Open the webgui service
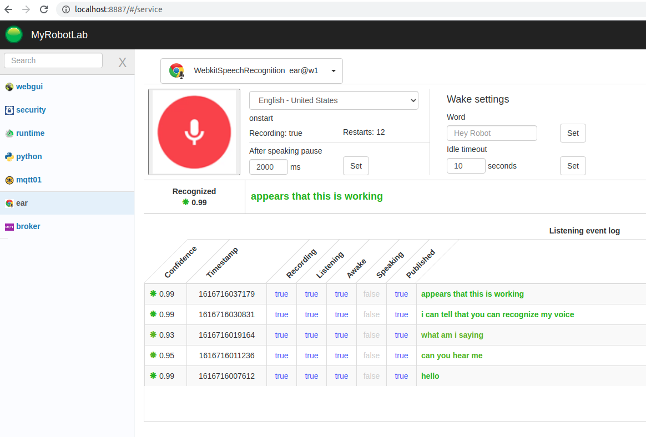 click(x=29, y=87)
